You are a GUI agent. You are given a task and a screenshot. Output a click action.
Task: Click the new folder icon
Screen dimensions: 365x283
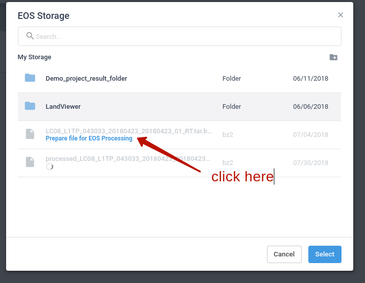[x=333, y=57]
